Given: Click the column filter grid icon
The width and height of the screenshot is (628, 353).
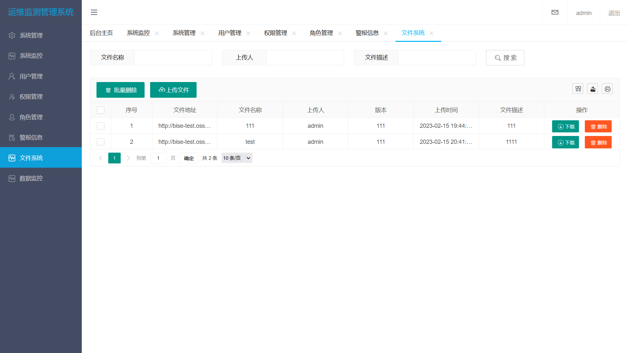Looking at the screenshot, I should (x=578, y=89).
